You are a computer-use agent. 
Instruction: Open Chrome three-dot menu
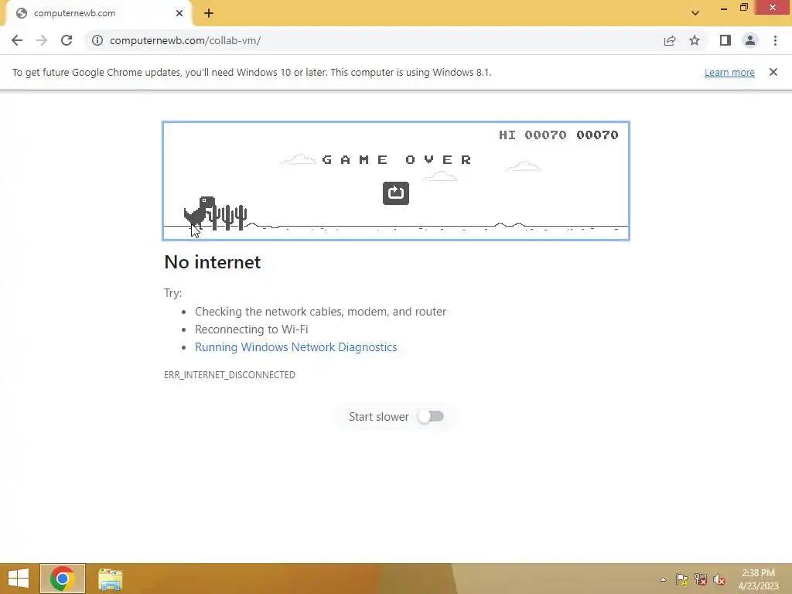[775, 40]
